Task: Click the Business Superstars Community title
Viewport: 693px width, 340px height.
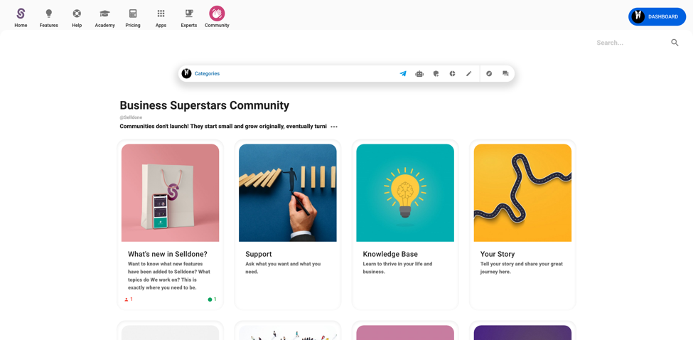Action: point(205,105)
